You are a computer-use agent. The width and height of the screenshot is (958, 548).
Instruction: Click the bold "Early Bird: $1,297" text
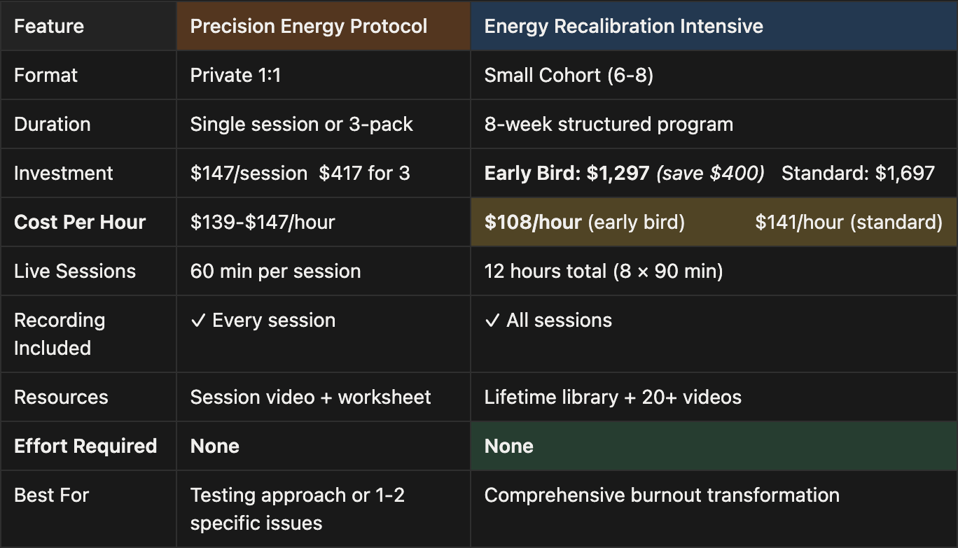click(x=567, y=174)
